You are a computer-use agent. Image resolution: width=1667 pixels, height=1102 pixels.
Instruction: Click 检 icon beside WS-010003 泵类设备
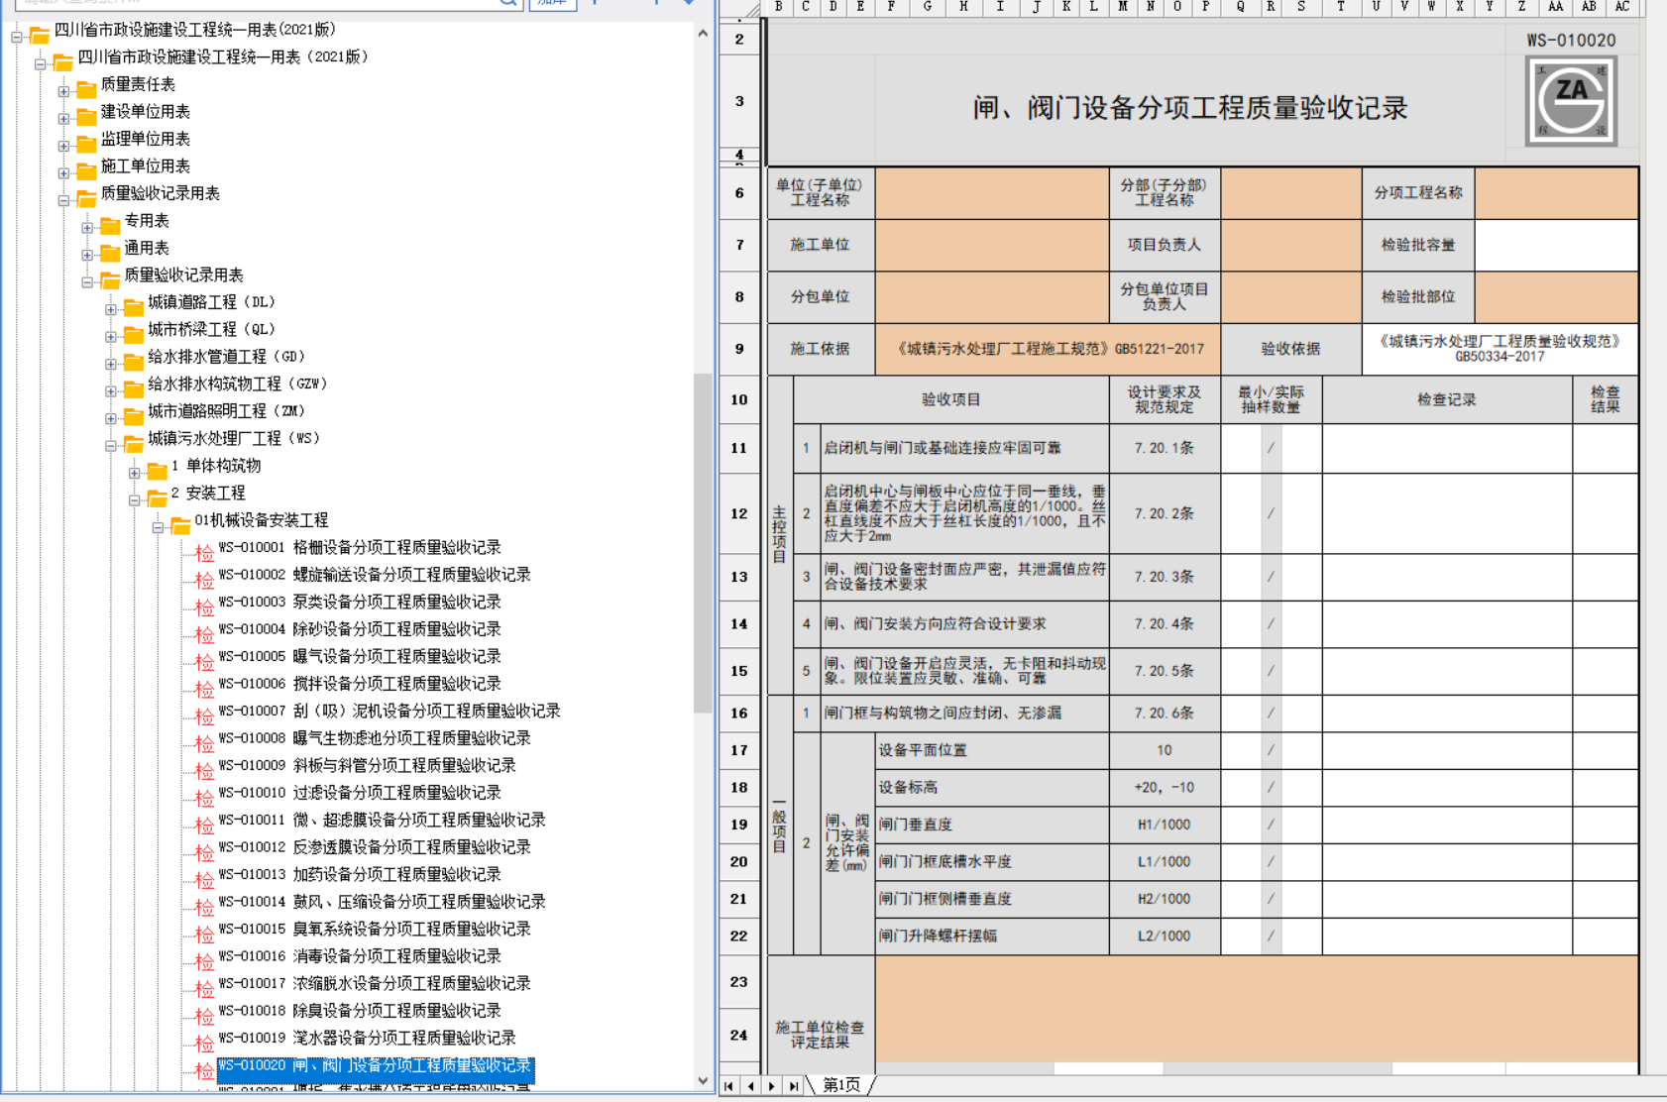[x=204, y=606]
